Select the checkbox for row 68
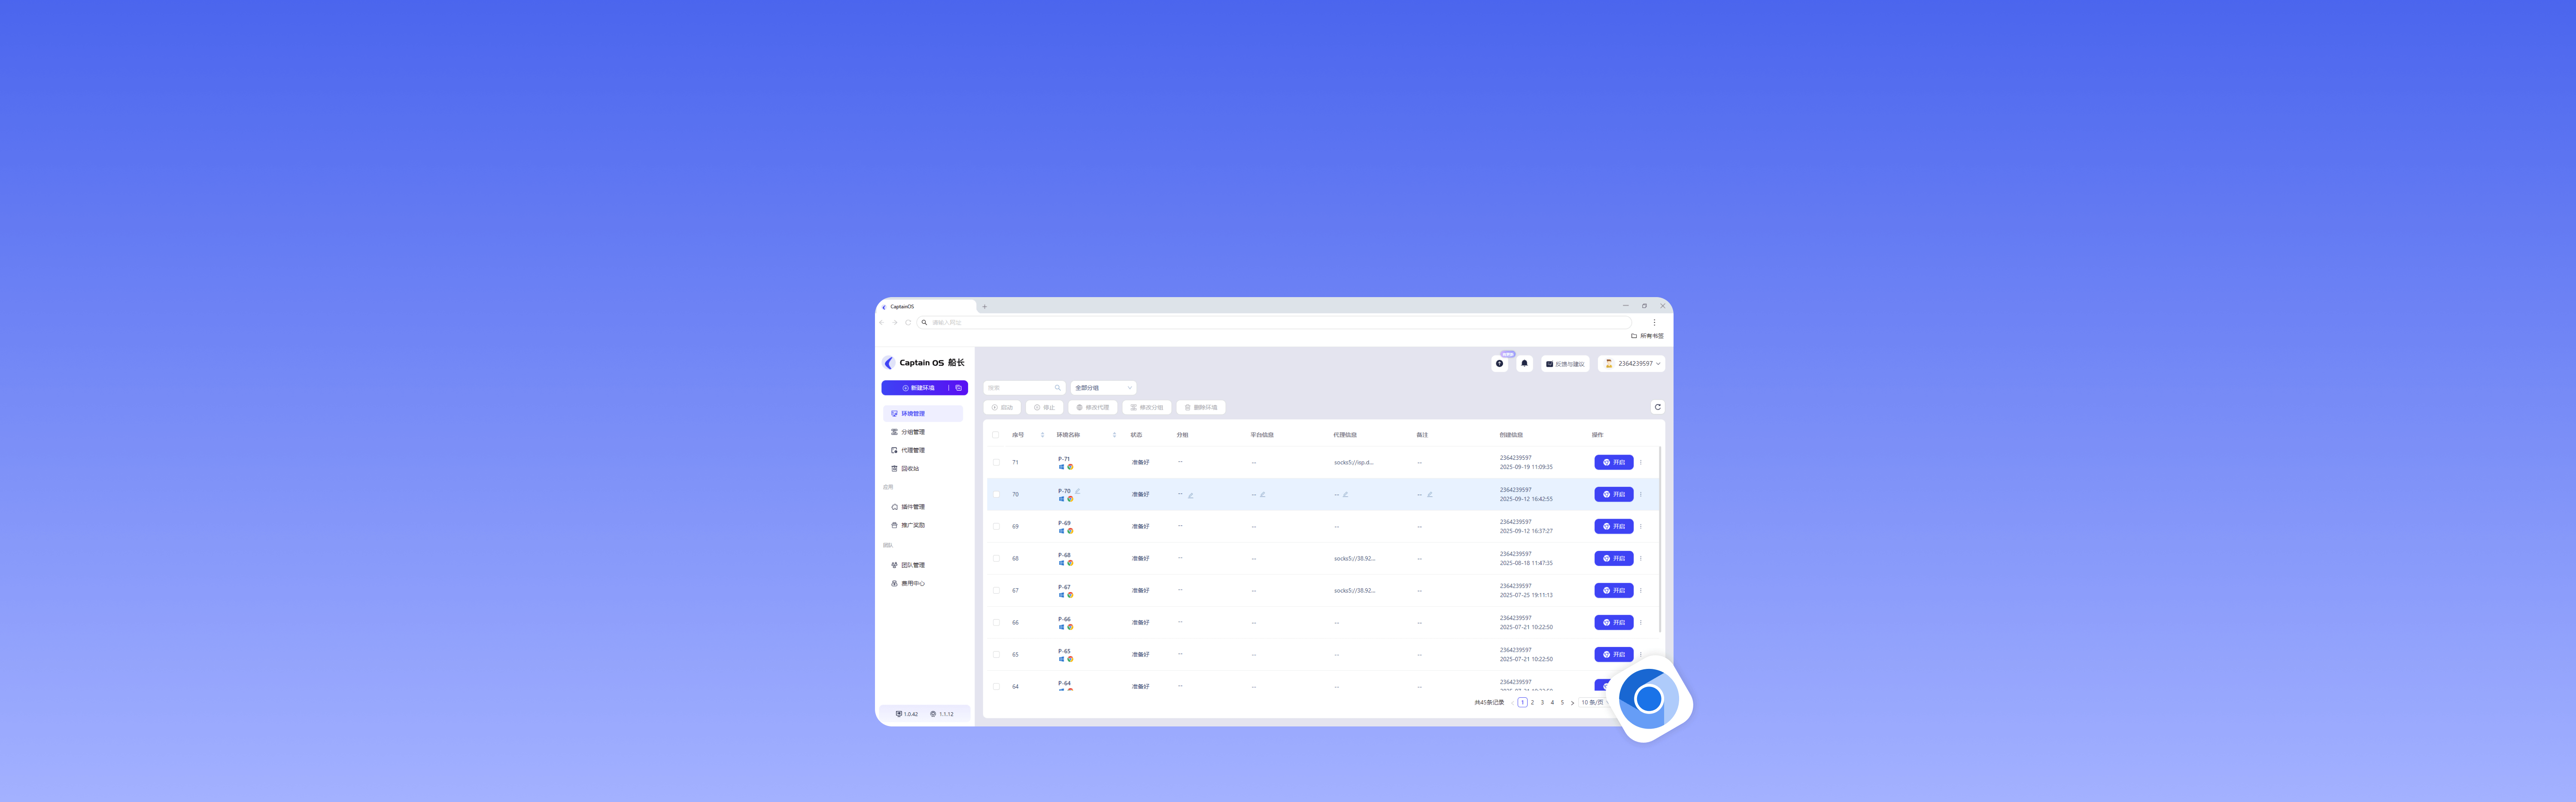This screenshot has height=802, width=2576. (x=996, y=558)
